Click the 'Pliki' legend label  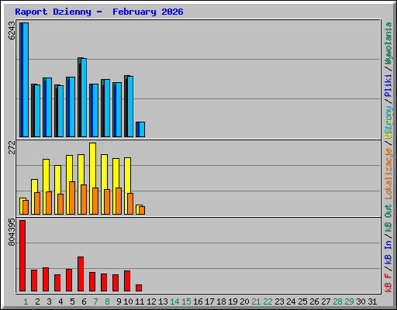tap(388, 85)
